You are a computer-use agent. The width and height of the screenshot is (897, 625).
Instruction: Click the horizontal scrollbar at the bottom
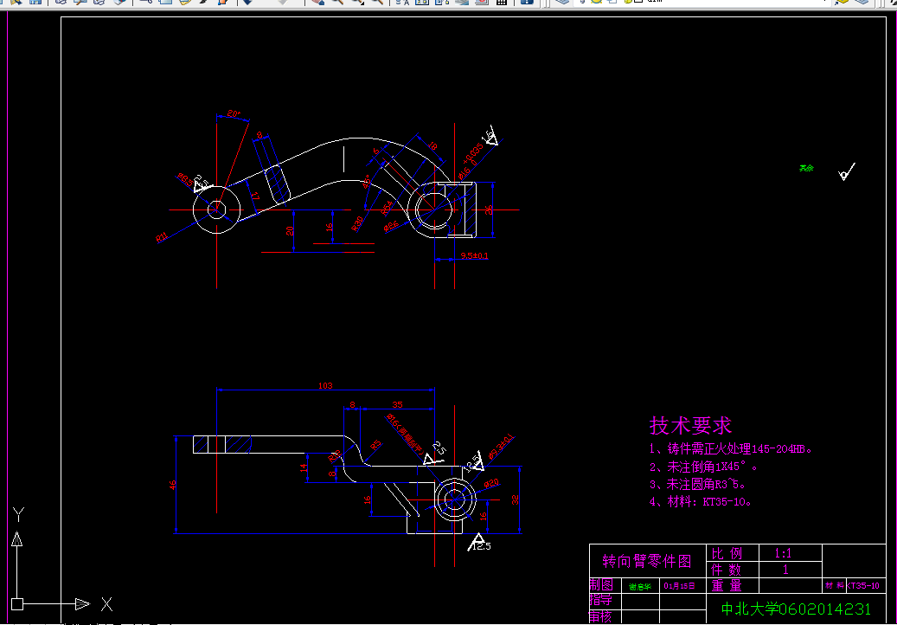432,622
